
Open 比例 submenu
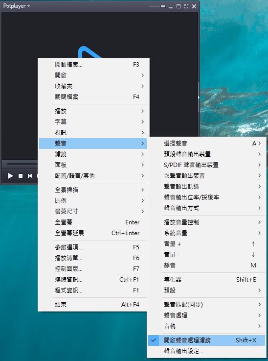click(x=93, y=201)
